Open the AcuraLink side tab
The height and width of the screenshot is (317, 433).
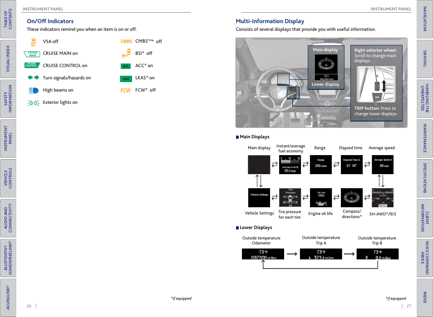coord(8,297)
